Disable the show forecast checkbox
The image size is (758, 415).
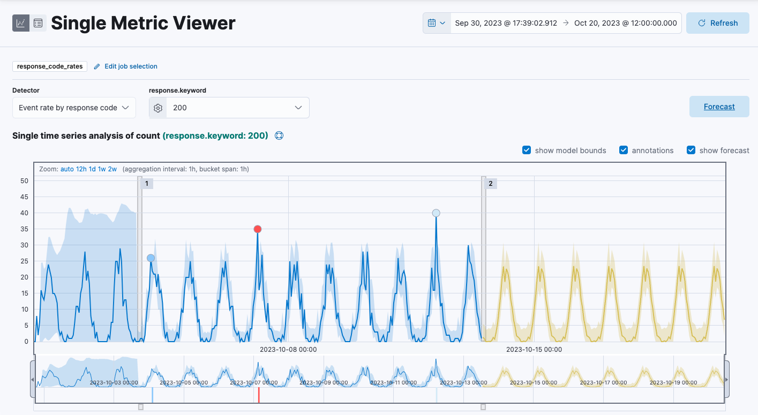pos(691,150)
